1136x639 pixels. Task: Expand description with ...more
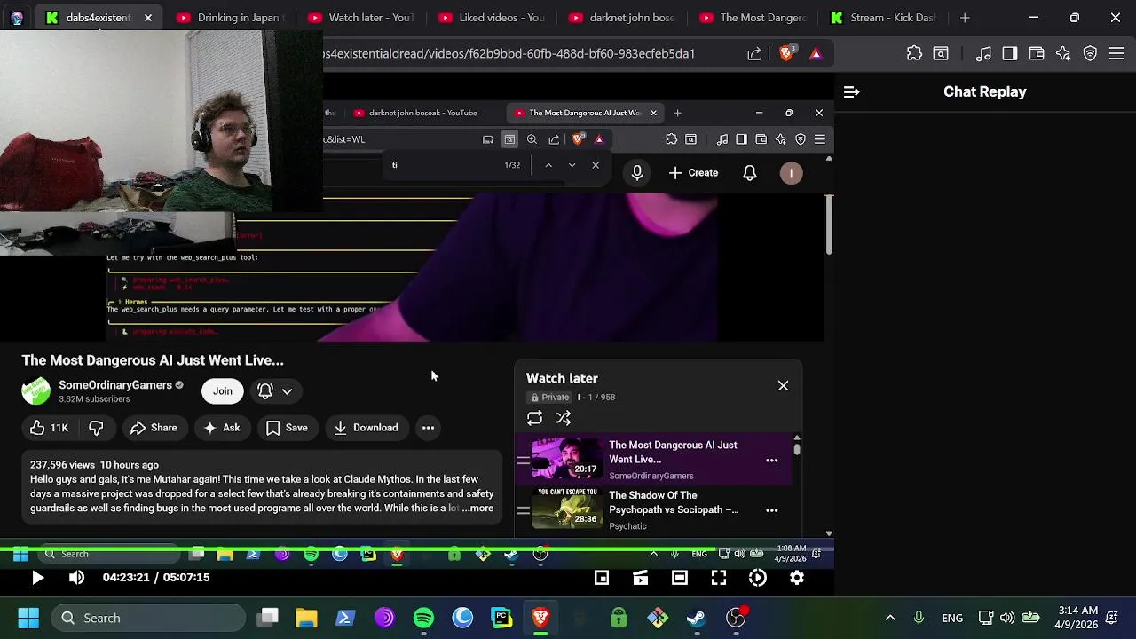(x=477, y=509)
